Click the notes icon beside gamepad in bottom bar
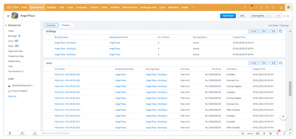 point(264,133)
